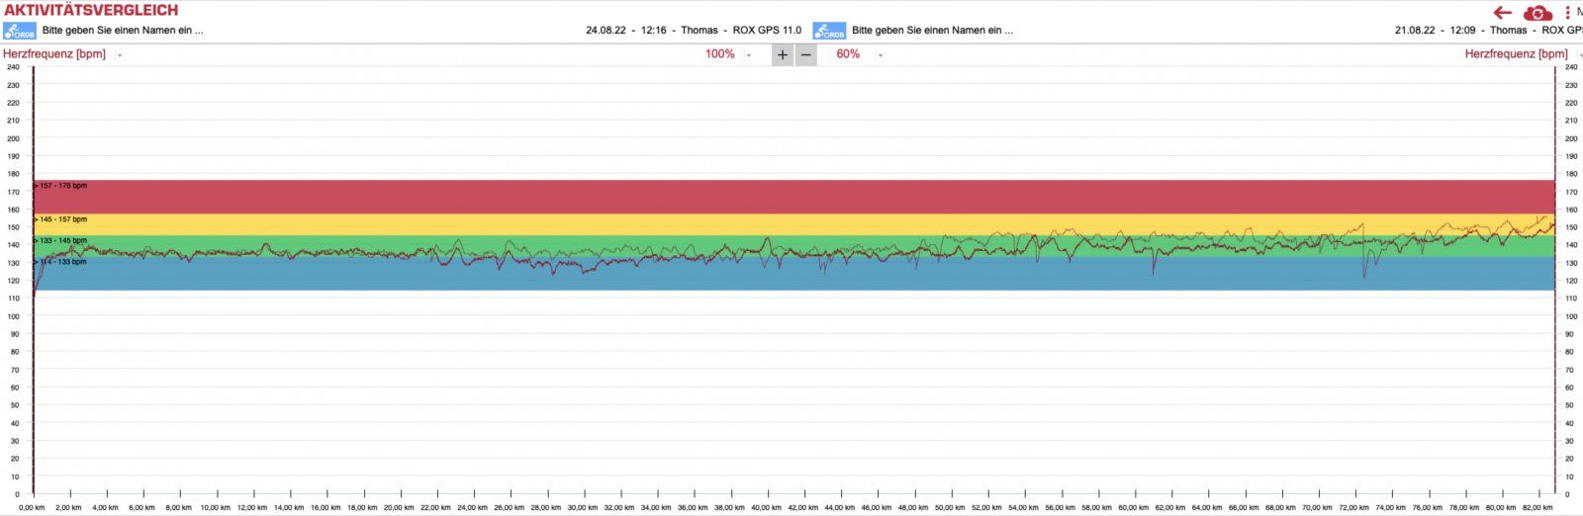Select the red 157 - 176 bpm zone
Image resolution: width=1583 pixels, height=516 pixels.
coord(63,186)
